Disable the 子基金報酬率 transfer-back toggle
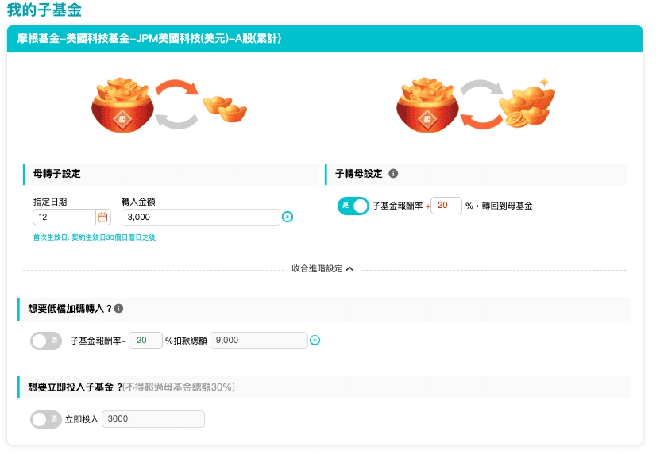Screen dimensions: 664x462 (x=353, y=206)
